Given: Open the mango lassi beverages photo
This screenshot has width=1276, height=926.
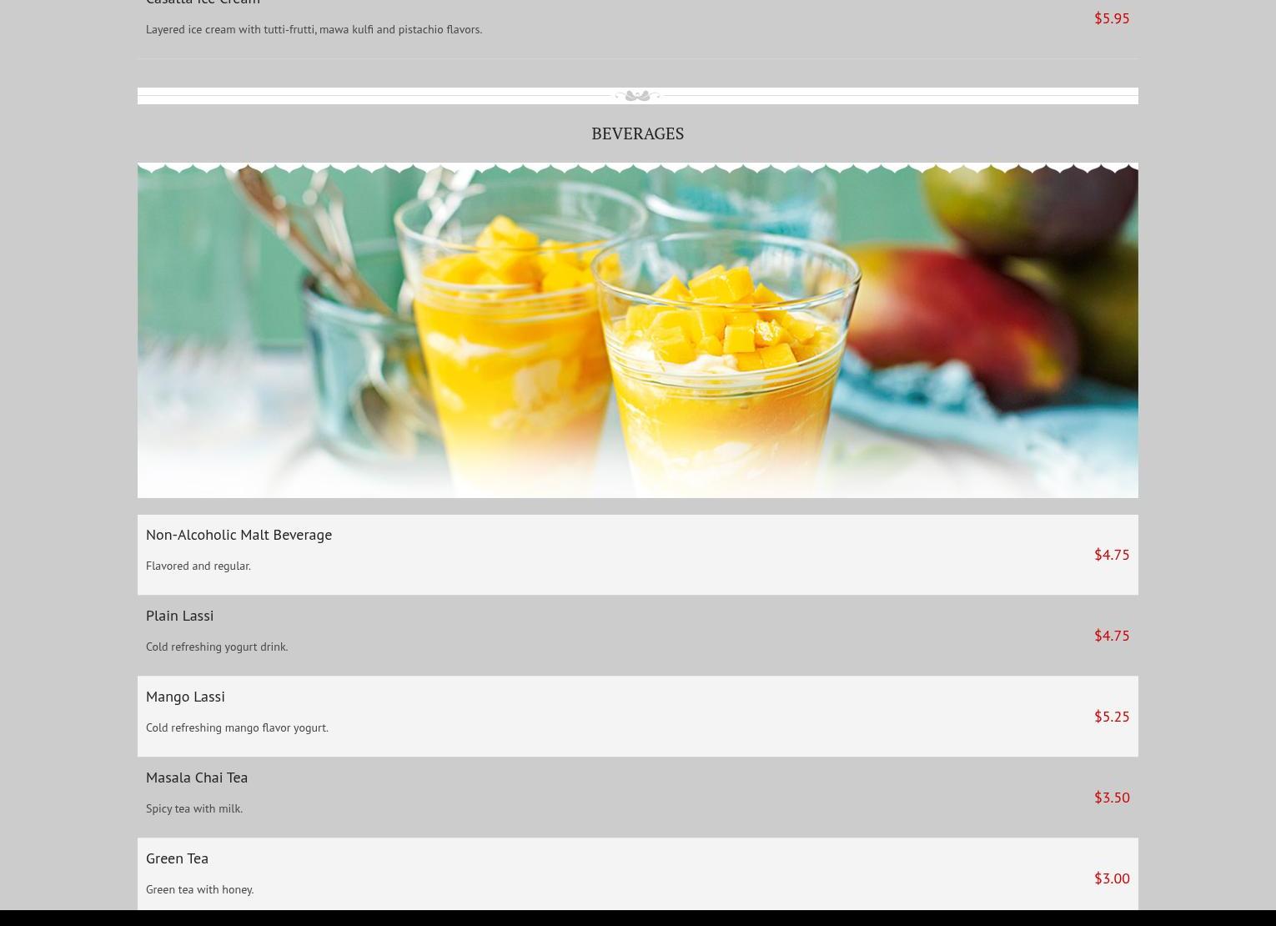Looking at the screenshot, I should pos(637,330).
